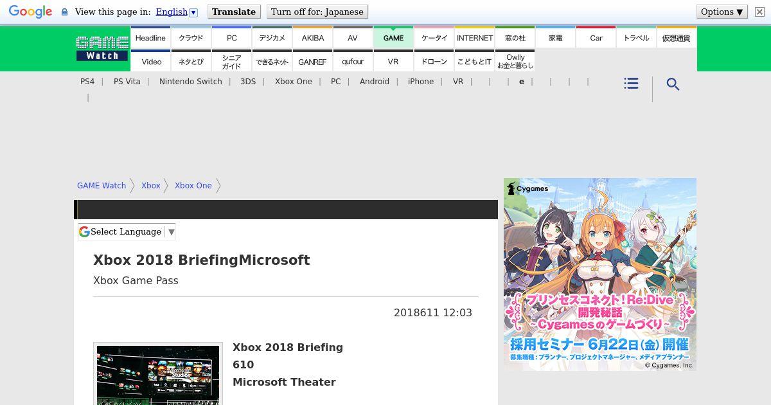Open the AV tab
Screen dimensions: 771x405
pyautogui.click(x=353, y=38)
